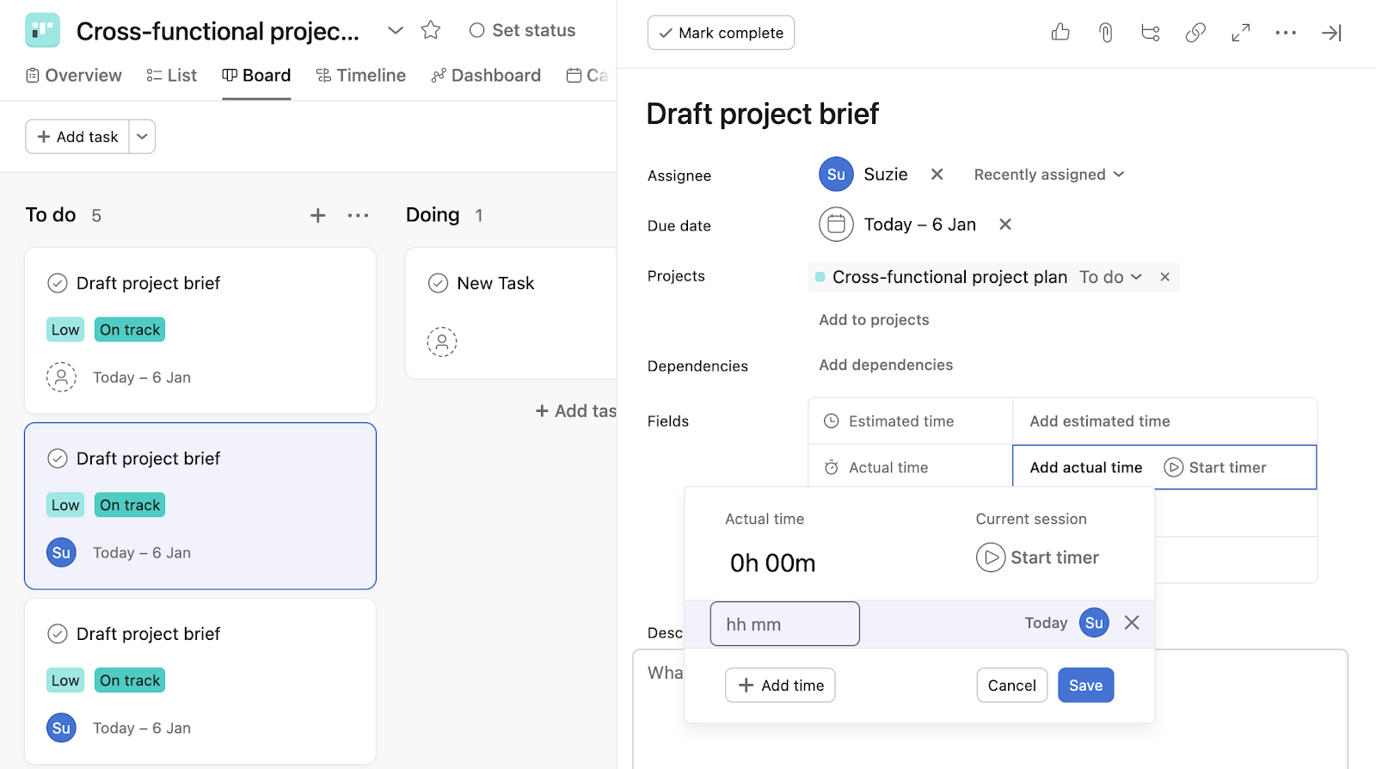Delete the hh mm time entry row
This screenshot has height=769, width=1376.
tap(1132, 623)
